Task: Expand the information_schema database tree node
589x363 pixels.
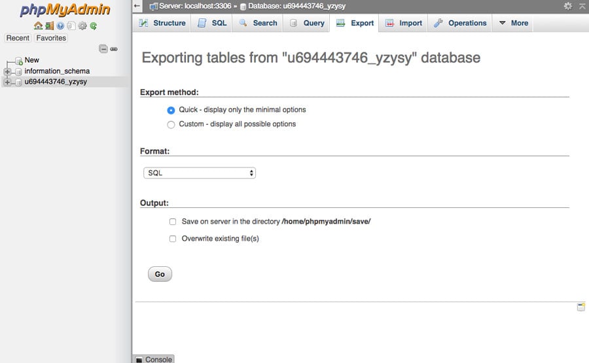Action: [7, 71]
